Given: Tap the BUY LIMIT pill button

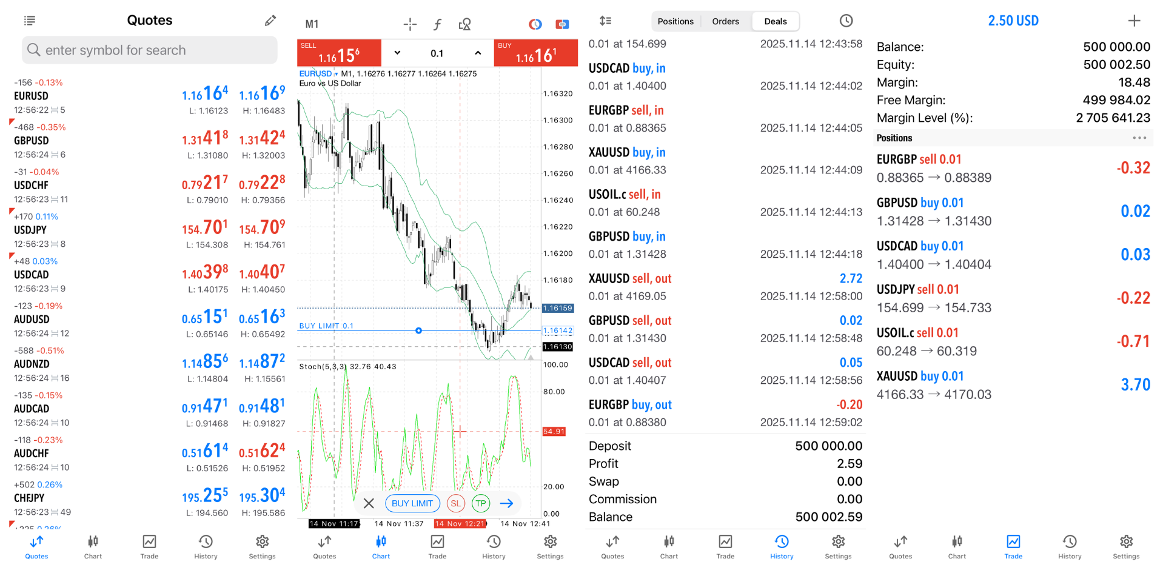Looking at the screenshot, I should tap(412, 503).
